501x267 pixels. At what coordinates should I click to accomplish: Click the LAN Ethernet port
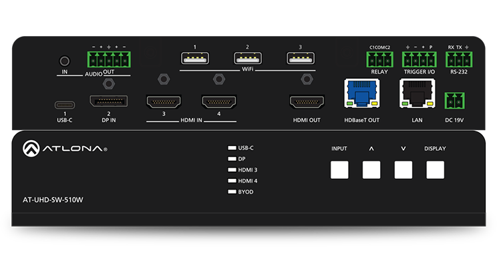click(417, 93)
